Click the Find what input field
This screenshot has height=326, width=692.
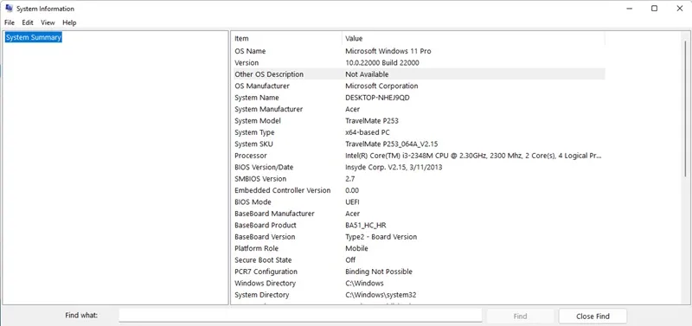300,316
